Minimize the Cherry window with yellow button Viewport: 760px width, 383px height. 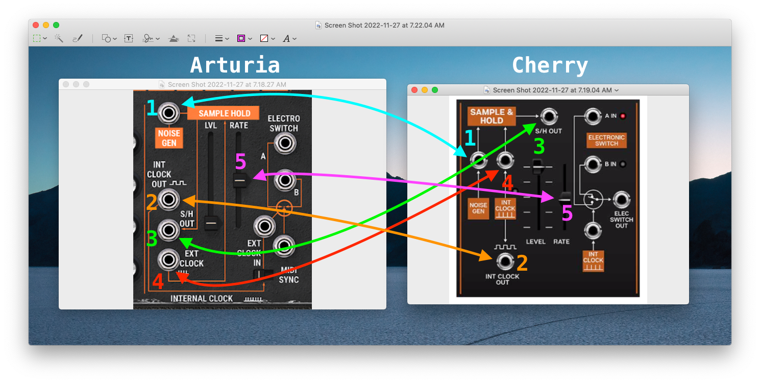click(425, 90)
